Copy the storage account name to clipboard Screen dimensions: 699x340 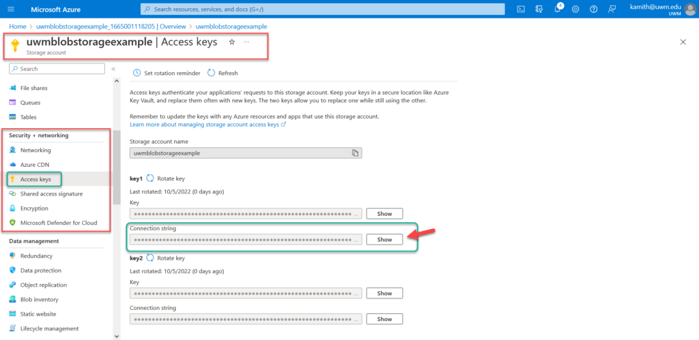(355, 153)
